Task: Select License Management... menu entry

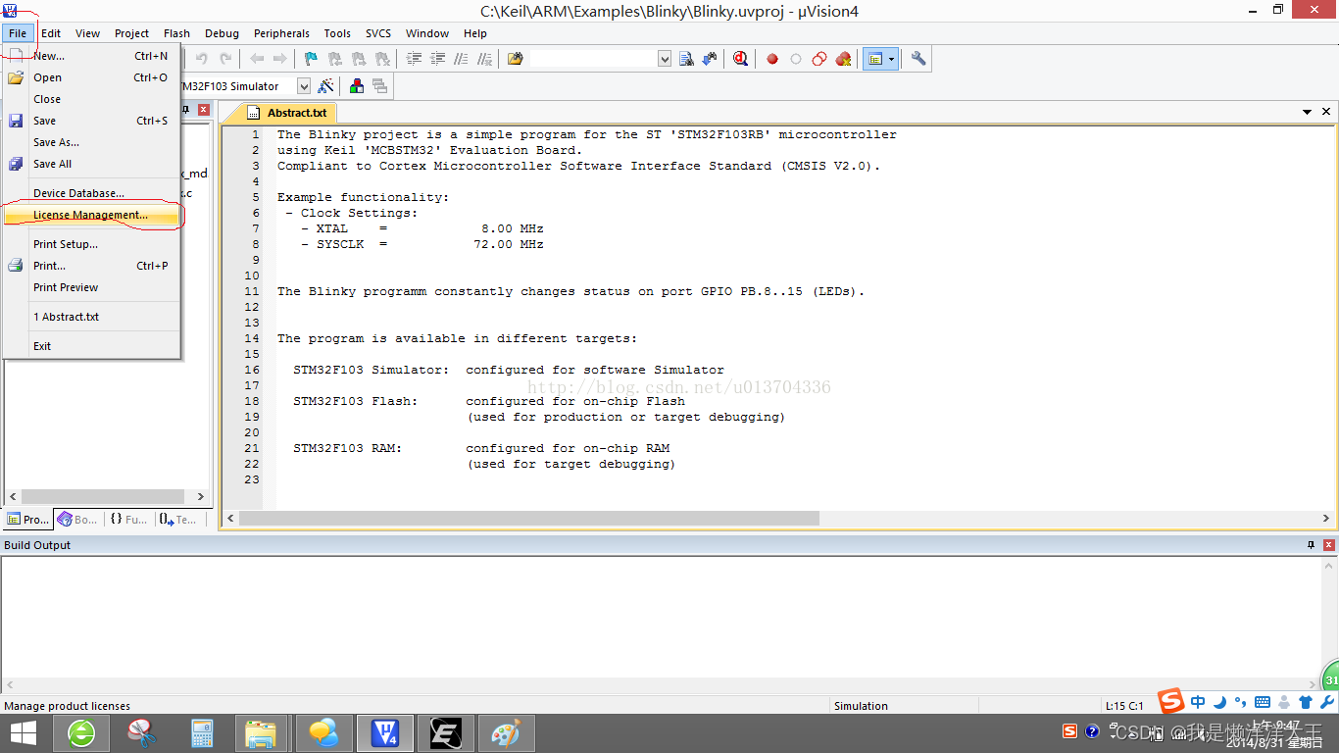Action: coord(92,215)
